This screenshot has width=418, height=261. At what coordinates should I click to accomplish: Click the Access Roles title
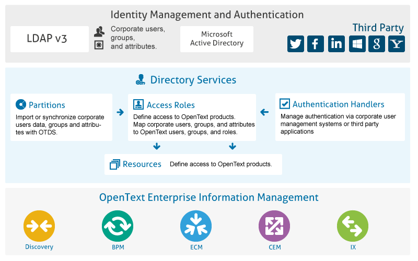pos(171,105)
